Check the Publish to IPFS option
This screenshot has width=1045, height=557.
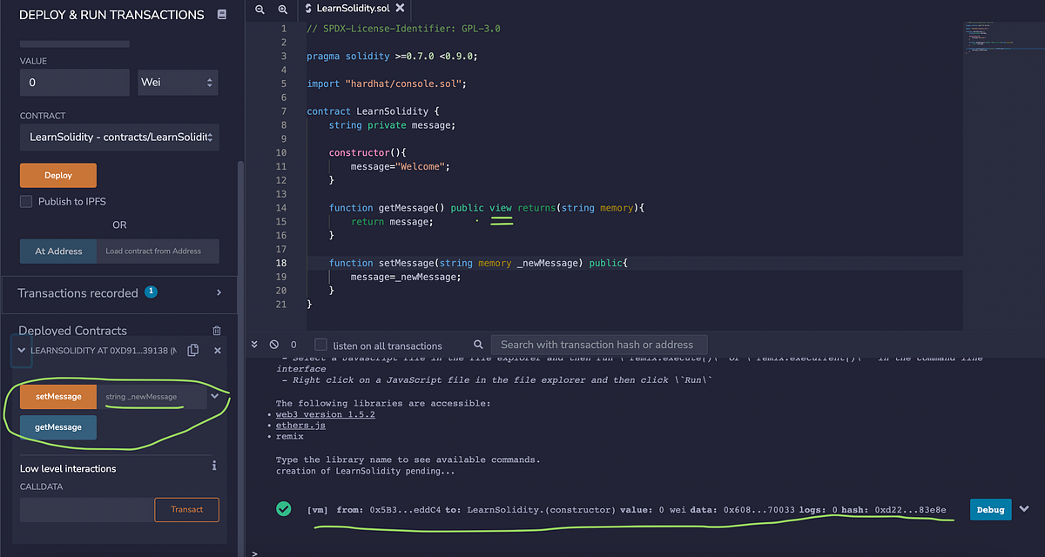[28, 201]
